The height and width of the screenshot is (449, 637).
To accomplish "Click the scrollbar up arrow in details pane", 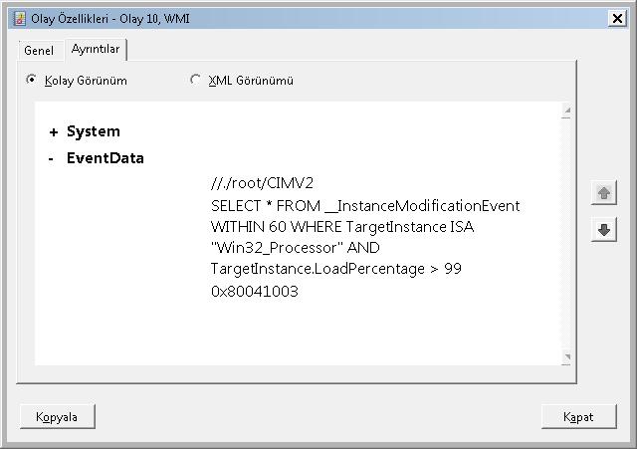I will tap(567, 111).
